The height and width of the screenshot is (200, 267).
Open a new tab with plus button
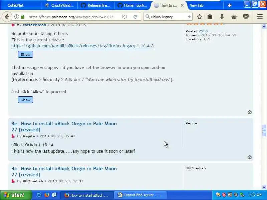[x=229, y=5]
